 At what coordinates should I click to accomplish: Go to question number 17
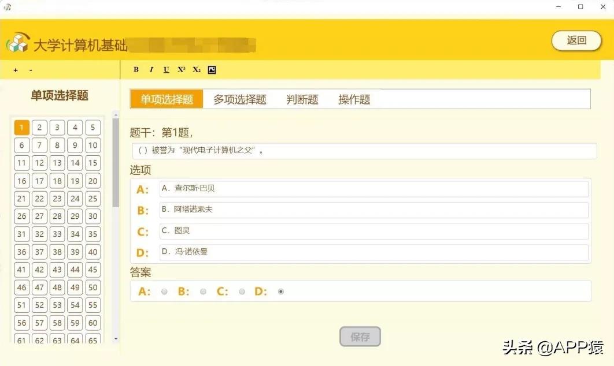click(x=39, y=181)
